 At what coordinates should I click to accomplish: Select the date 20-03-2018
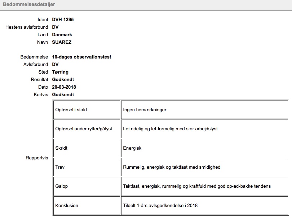[64, 87]
